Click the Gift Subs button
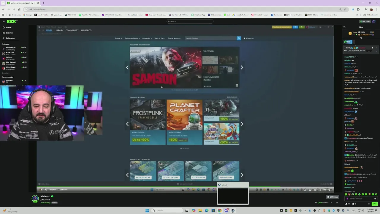380x214 pixels. coord(332,197)
